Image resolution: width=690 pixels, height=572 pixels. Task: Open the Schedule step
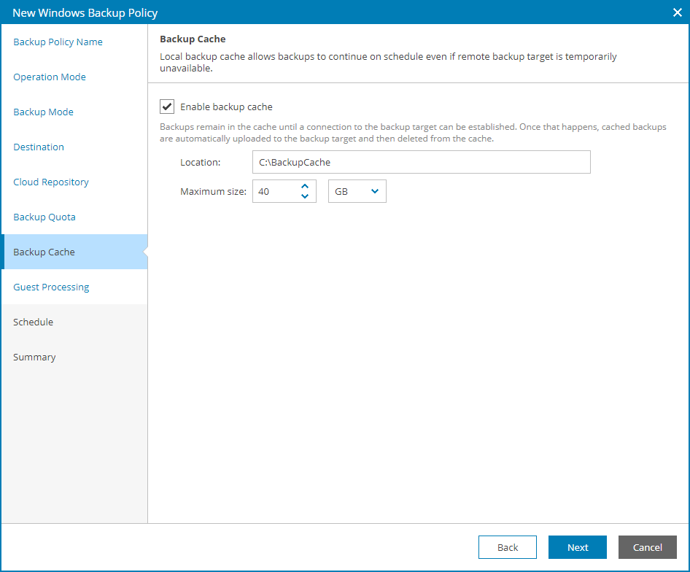click(33, 322)
